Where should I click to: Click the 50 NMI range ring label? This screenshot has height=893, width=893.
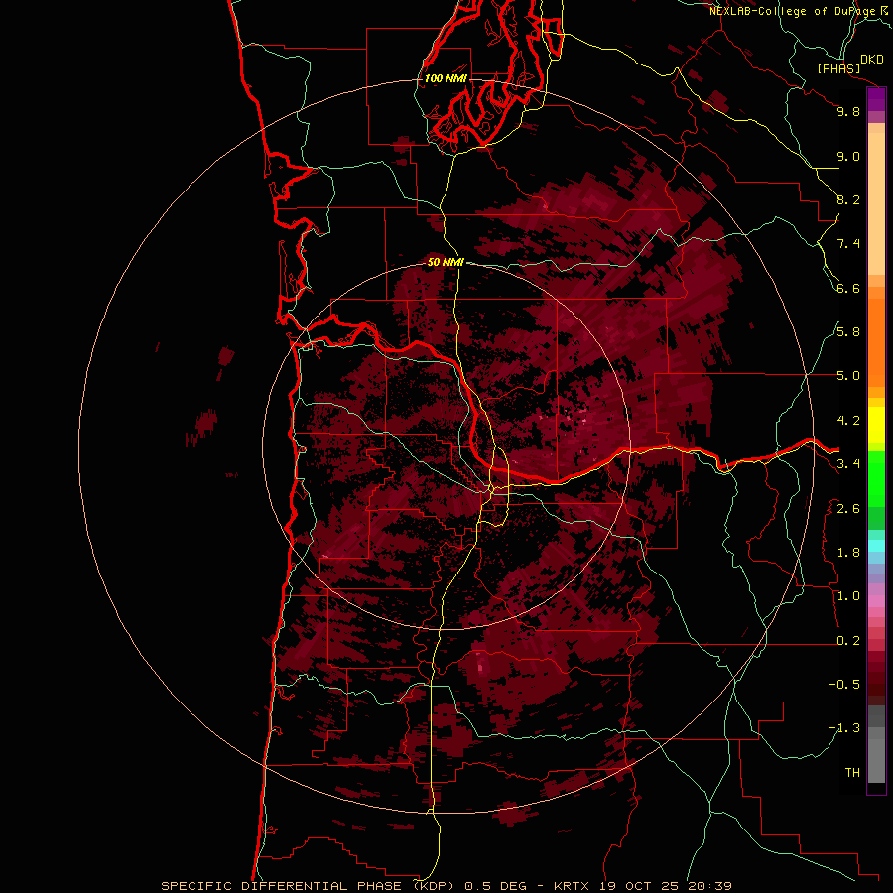tap(446, 262)
